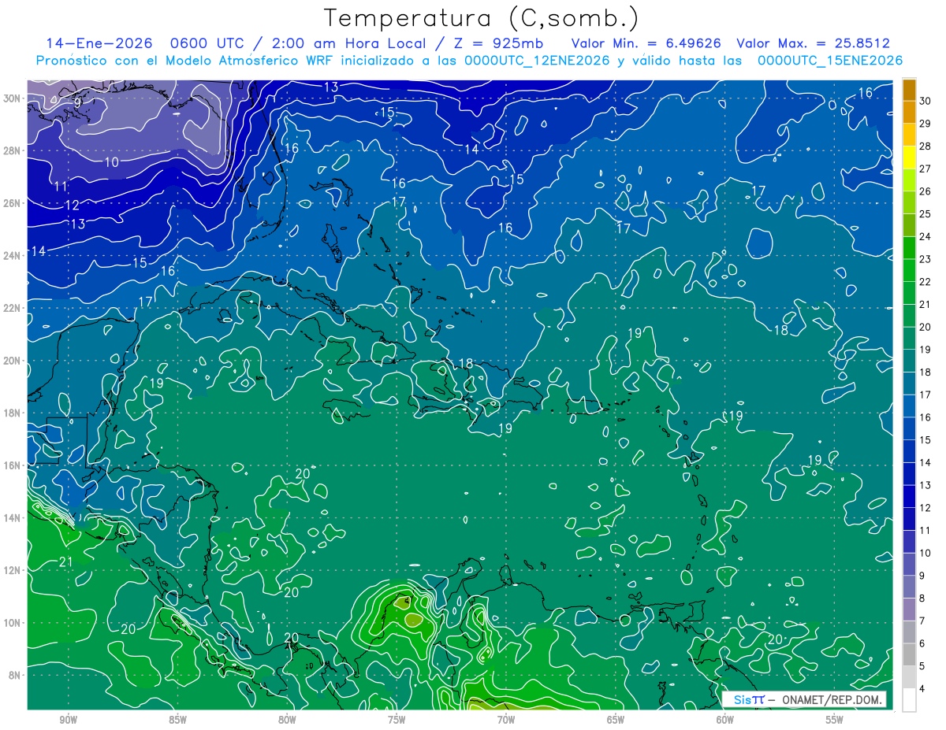Click the yellow swatch between 27 and 28
This screenshot has height=730, width=946.
[x=909, y=157]
